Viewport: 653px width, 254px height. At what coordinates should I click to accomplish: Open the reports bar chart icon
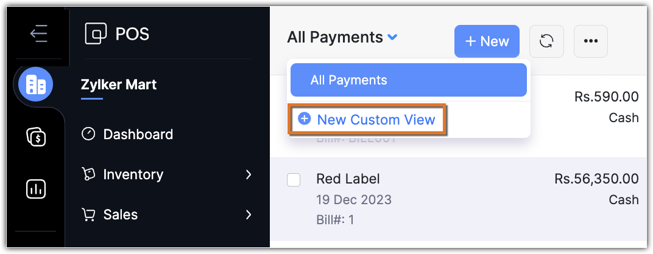[x=36, y=189]
